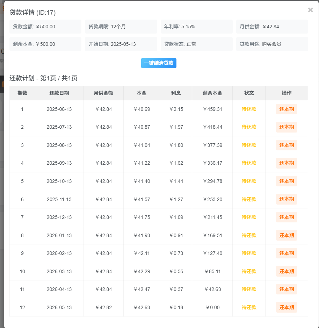Select the 待还款 status in period 1
The image size is (319, 328).
[249, 109]
